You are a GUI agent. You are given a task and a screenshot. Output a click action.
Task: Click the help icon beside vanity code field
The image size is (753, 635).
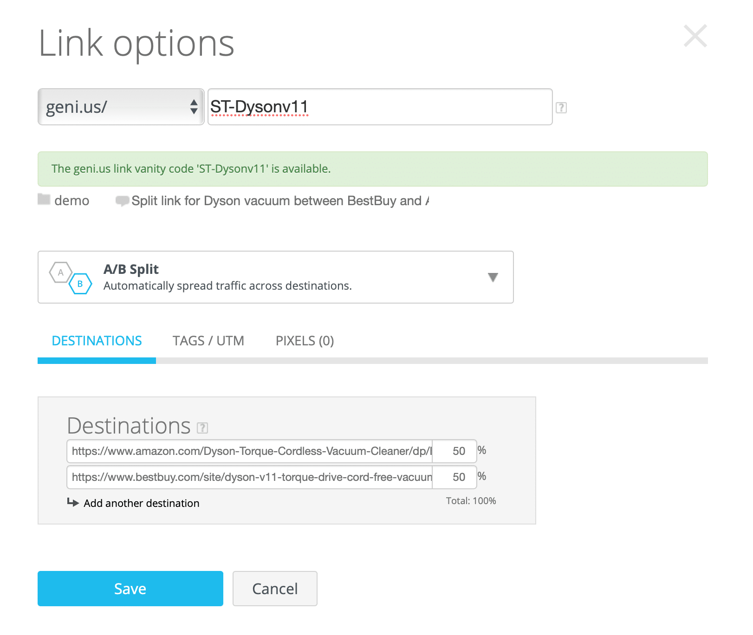tap(561, 108)
